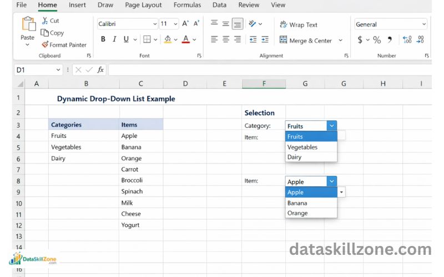Center text horizontally

(x=226, y=39)
